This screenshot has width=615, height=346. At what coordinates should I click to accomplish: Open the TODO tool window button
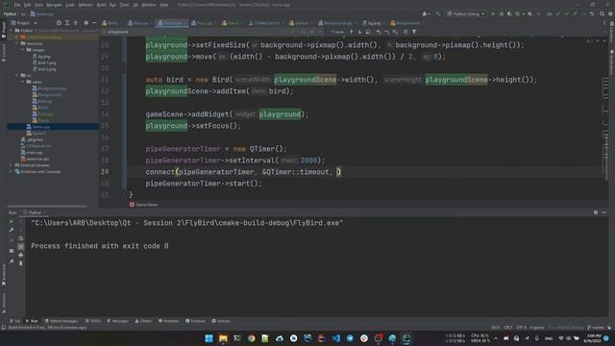pos(93,321)
